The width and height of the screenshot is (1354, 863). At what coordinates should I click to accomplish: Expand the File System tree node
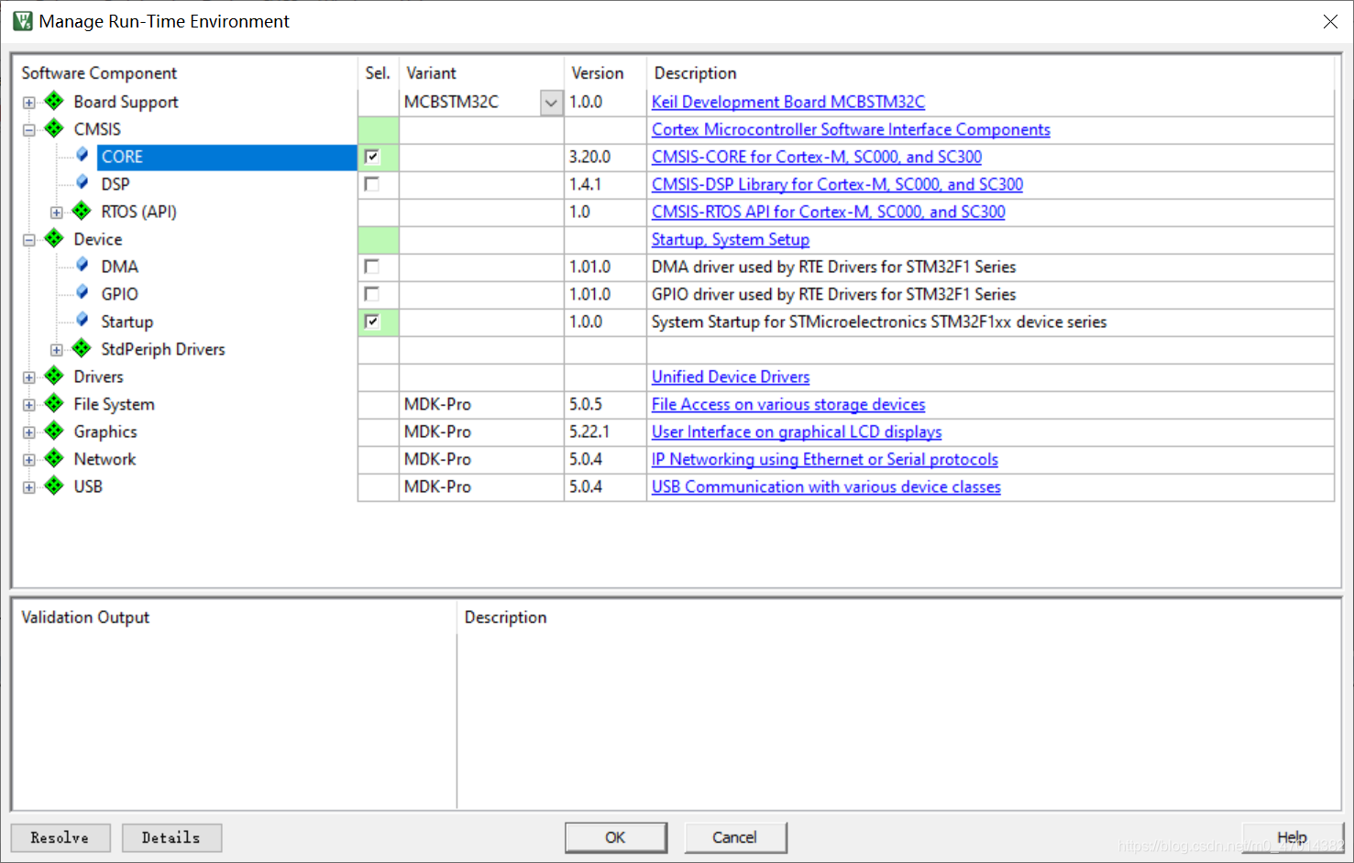click(x=29, y=405)
